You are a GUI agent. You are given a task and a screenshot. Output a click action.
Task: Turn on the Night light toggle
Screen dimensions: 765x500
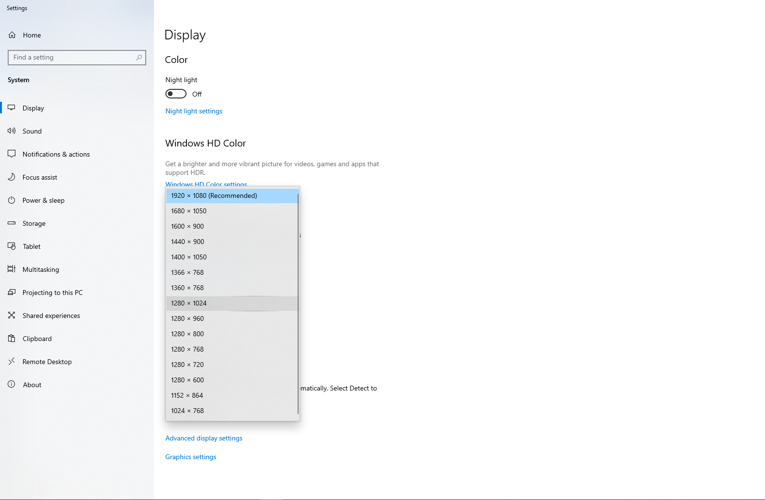click(176, 94)
